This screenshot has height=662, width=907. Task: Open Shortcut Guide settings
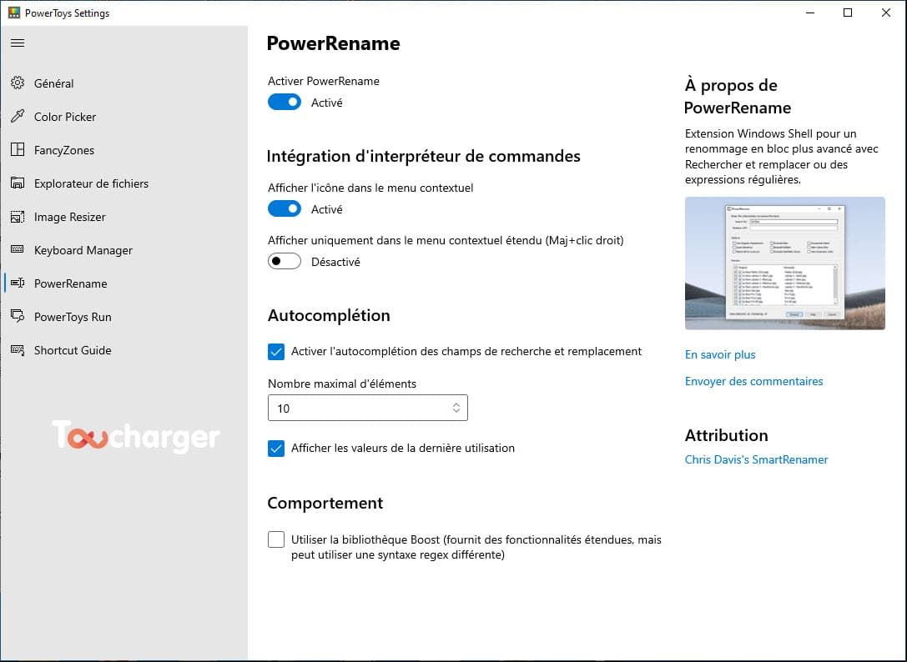[x=73, y=350]
